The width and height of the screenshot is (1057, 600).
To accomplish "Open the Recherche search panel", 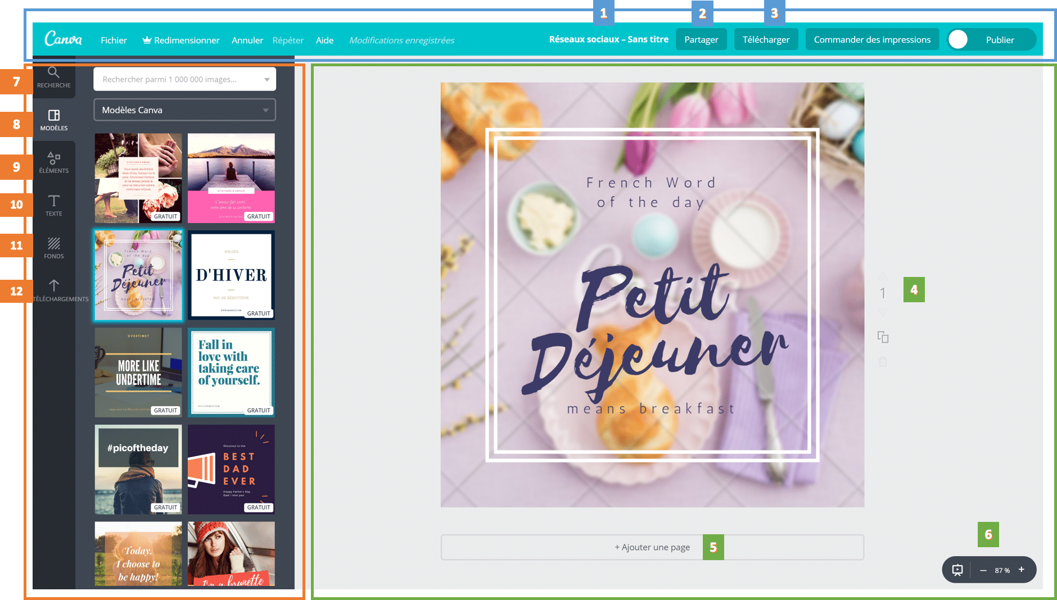I will pyautogui.click(x=53, y=78).
